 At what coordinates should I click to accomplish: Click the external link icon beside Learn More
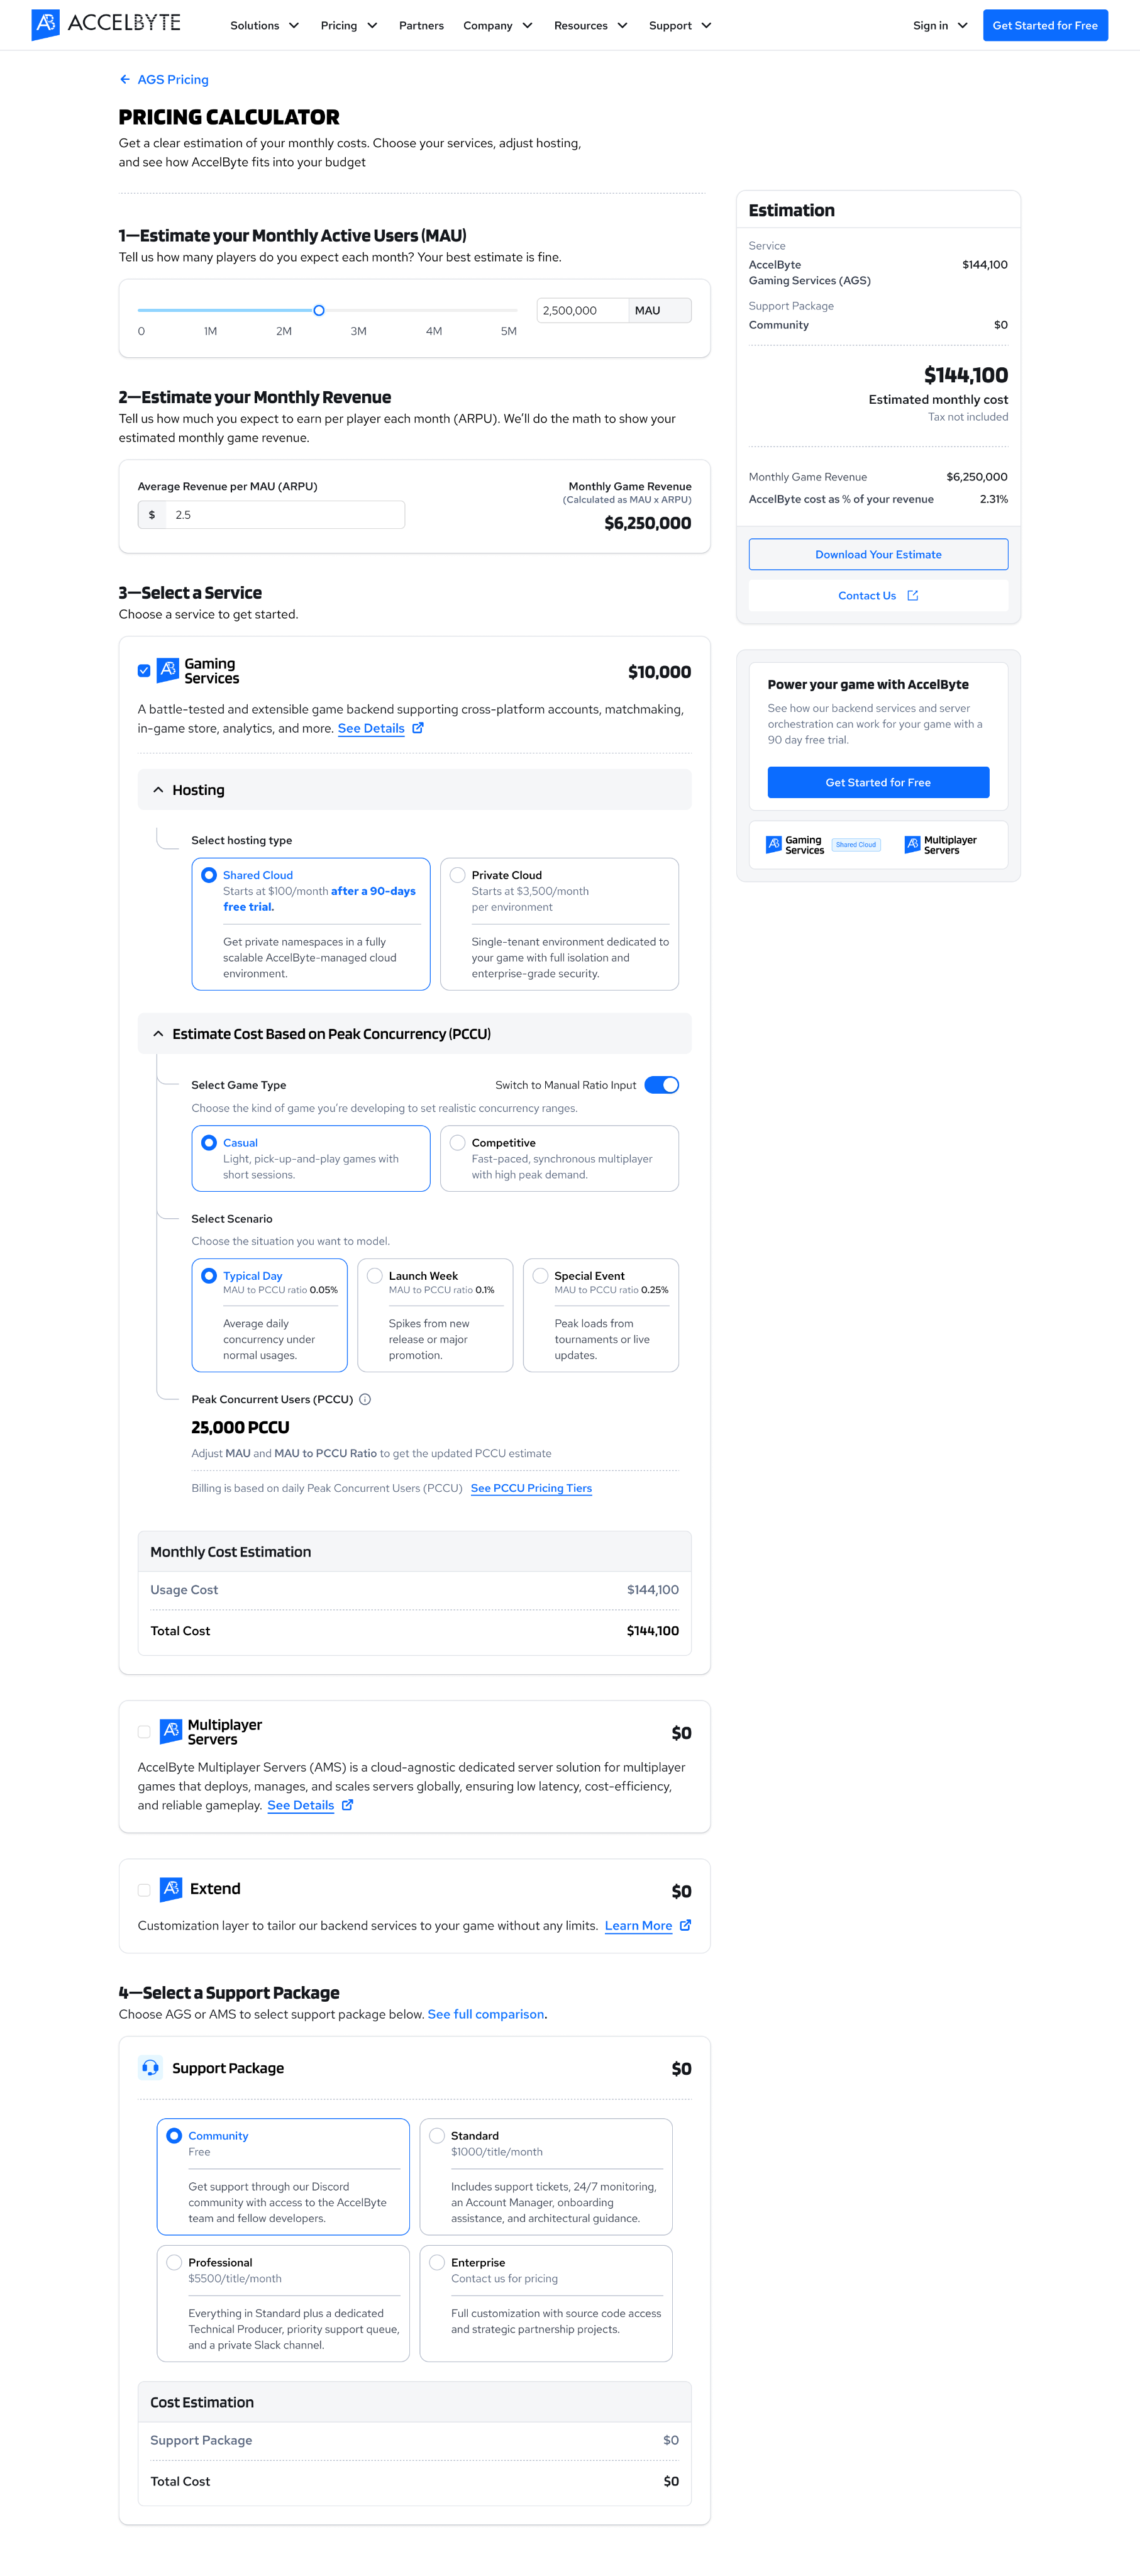[686, 1925]
